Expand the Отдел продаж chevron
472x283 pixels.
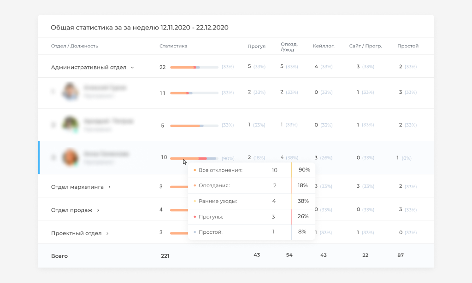pyautogui.click(x=98, y=210)
